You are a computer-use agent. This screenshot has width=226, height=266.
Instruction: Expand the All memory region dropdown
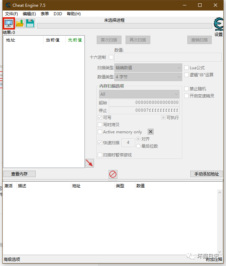point(139,94)
